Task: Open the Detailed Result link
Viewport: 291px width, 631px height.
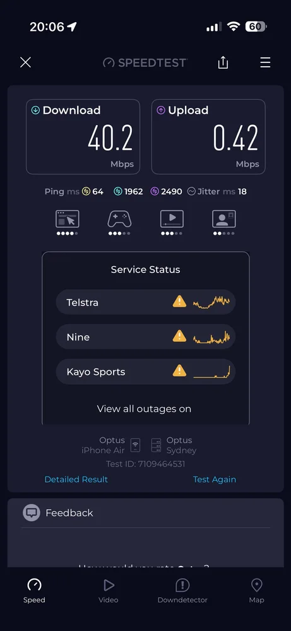Action: [x=76, y=480]
